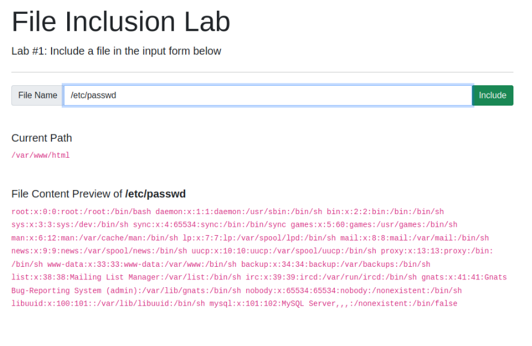This screenshot has height=346, width=532.
Task: Click the Lab #1 instruction subtitle
Action: [116, 51]
